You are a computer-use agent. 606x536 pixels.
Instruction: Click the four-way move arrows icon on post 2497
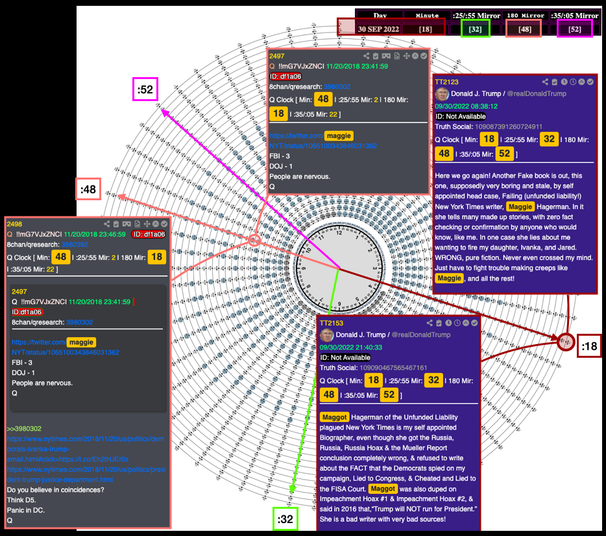[x=407, y=56]
